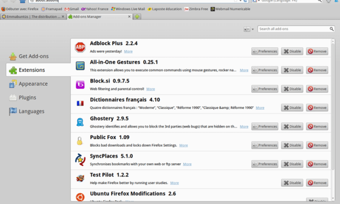Click the Block.si extension icon
The image size is (340, 204).
[80, 85]
